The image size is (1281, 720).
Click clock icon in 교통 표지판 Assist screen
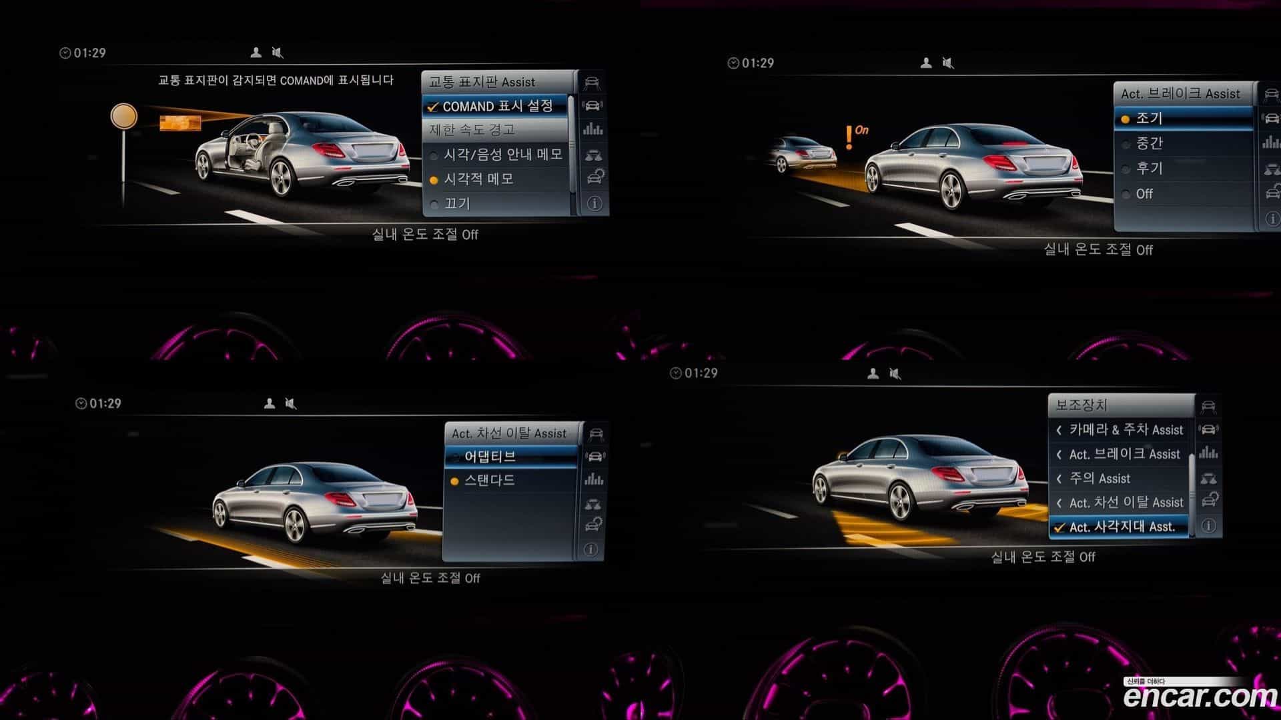pyautogui.click(x=65, y=53)
